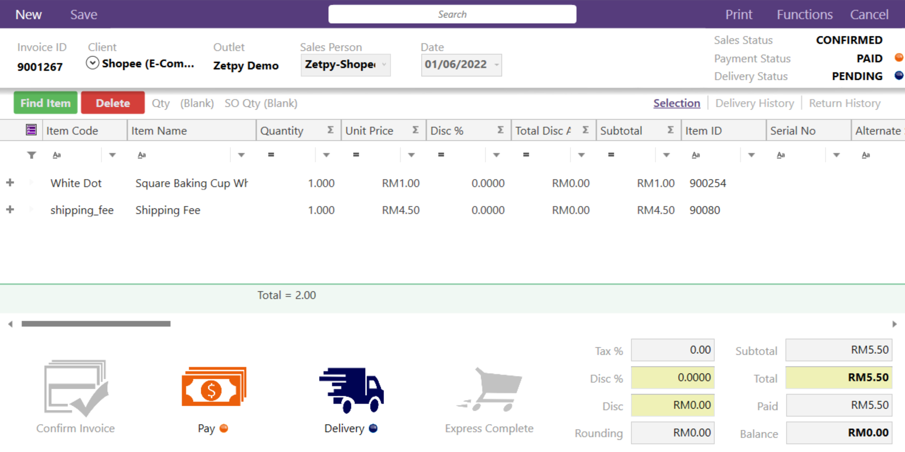Click the Confirm Invoice document icon
This screenshot has height=452, width=905.
click(x=76, y=388)
